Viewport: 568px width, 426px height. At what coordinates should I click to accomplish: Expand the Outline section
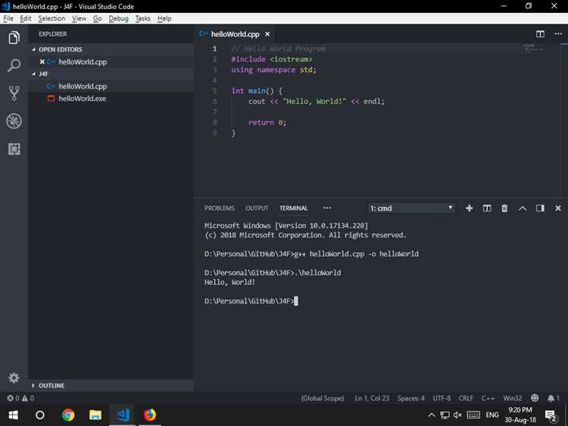pos(51,386)
